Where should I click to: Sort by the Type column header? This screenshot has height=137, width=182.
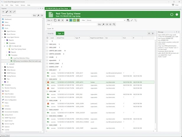point(82,38)
